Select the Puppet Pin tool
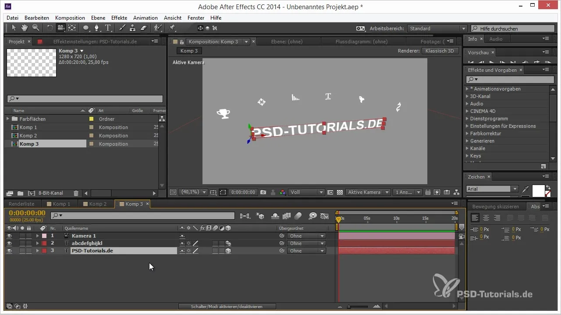The height and width of the screenshot is (315, 561). [172, 28]
